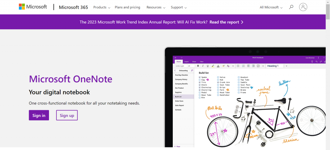
Task: Select the Heading 1 style box
Action: [x=275, y=66]
